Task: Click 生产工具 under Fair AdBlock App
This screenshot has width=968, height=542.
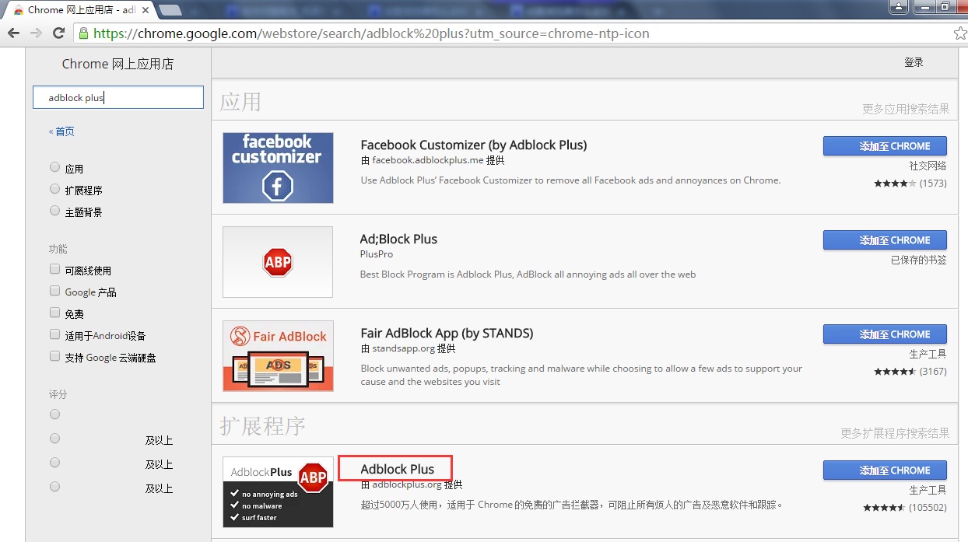Action: pos(928,354)
